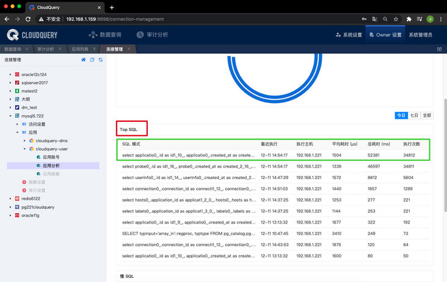Click the browser back arrow
This screenshot has height=282, width=447.
[x=7, y=19]
